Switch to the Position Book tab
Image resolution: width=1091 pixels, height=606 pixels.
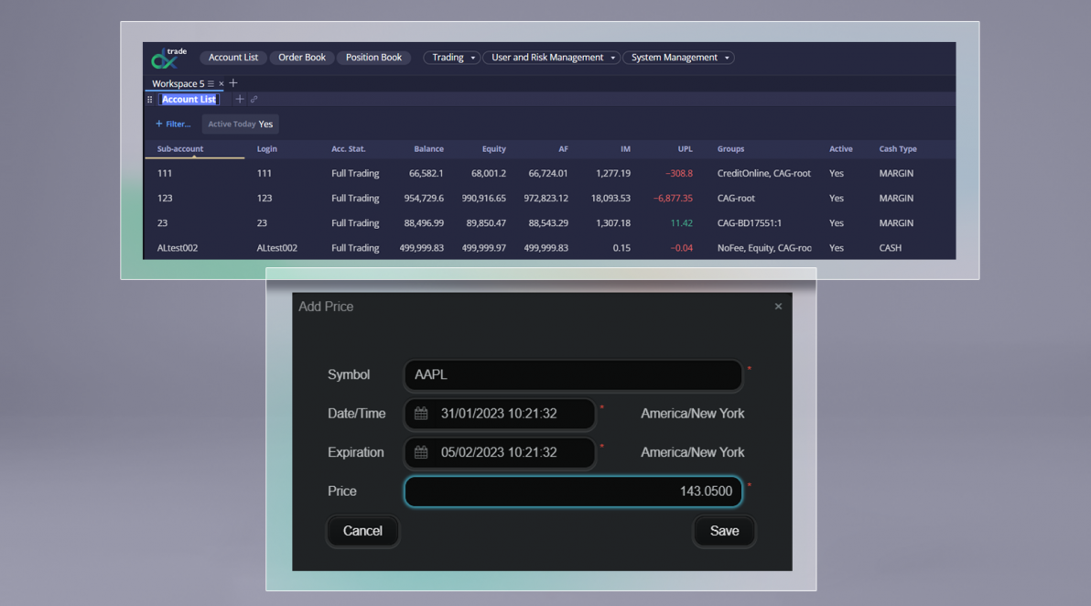click(x=373, y=58)
